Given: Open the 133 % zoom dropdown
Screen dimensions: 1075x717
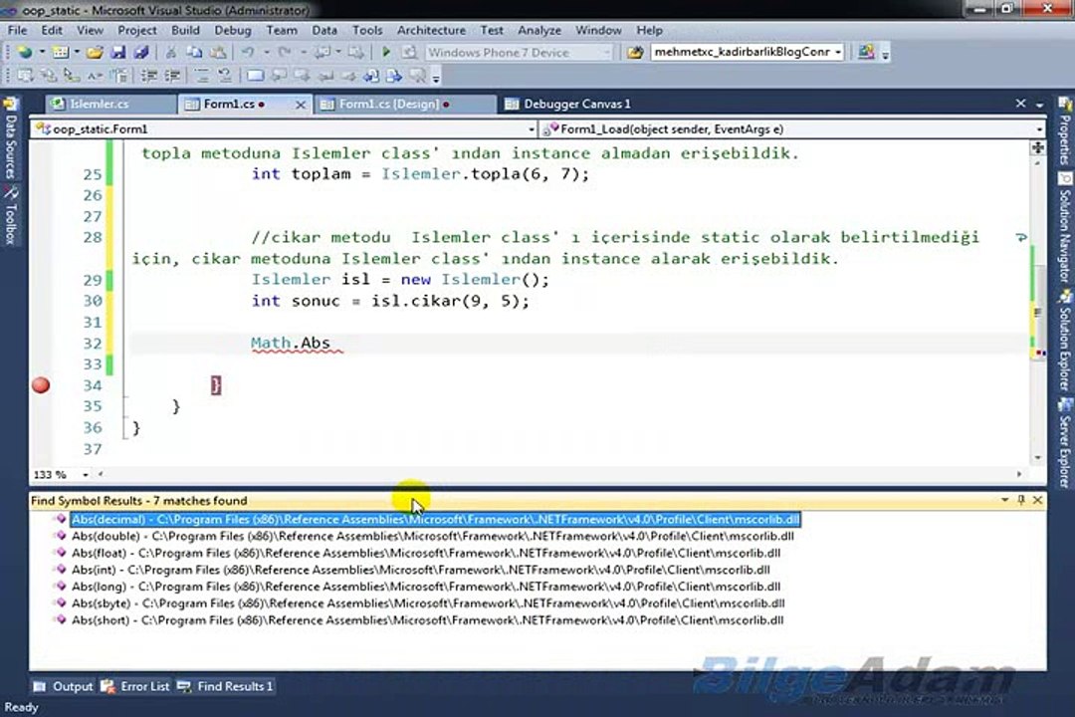Looking at the screenshot, I should pos(85,475).
